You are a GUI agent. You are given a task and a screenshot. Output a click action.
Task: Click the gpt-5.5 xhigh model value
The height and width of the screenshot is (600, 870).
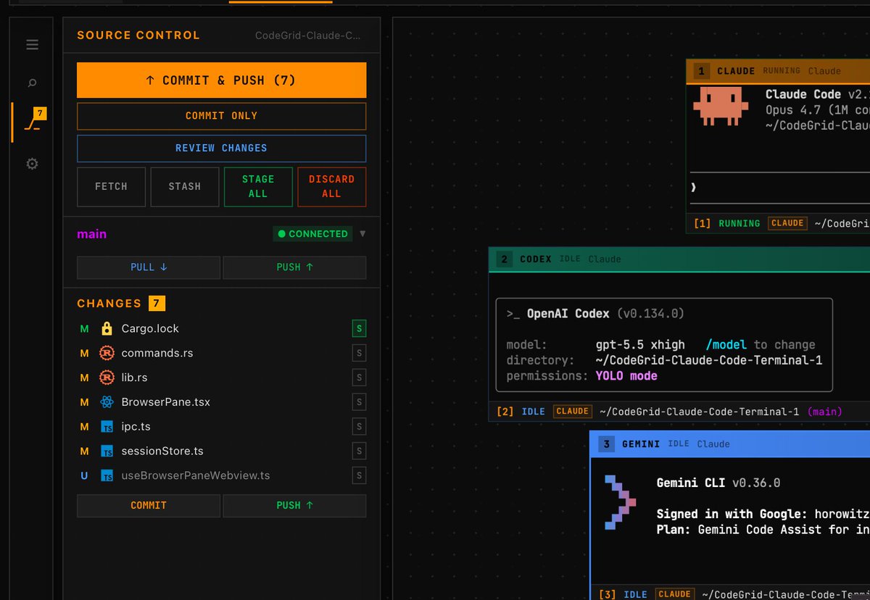pos(641,345)
